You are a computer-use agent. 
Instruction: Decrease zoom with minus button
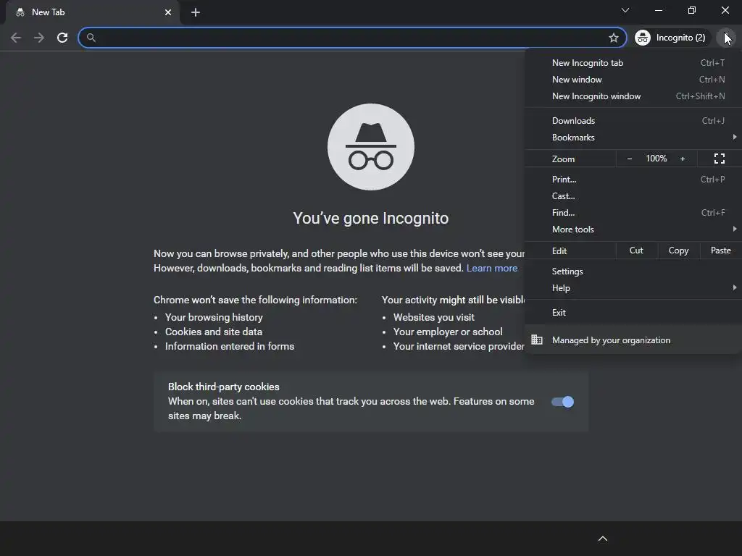pos(630,159)
